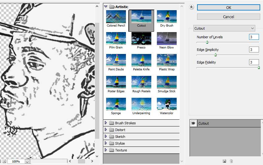The width and height of the screenshot is (263, 165).
Task: Pick the Plastic Wrap filter thumbnail
Action: 166,60
